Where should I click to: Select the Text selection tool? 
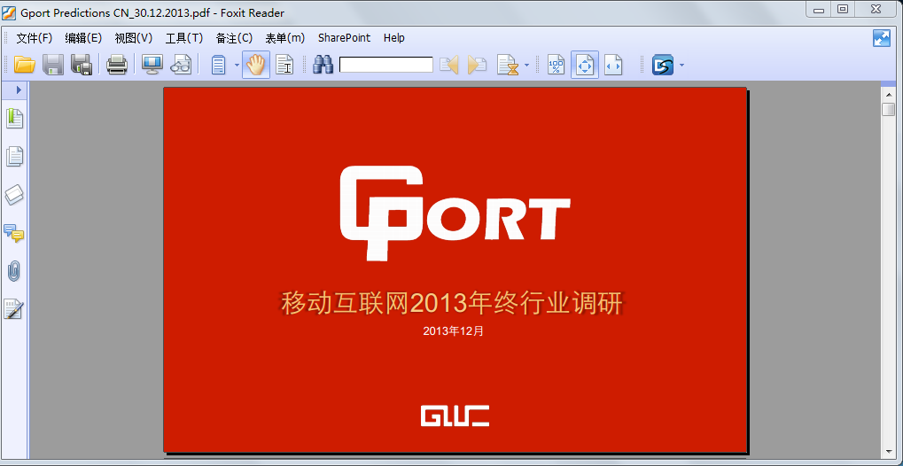[284, 65]
